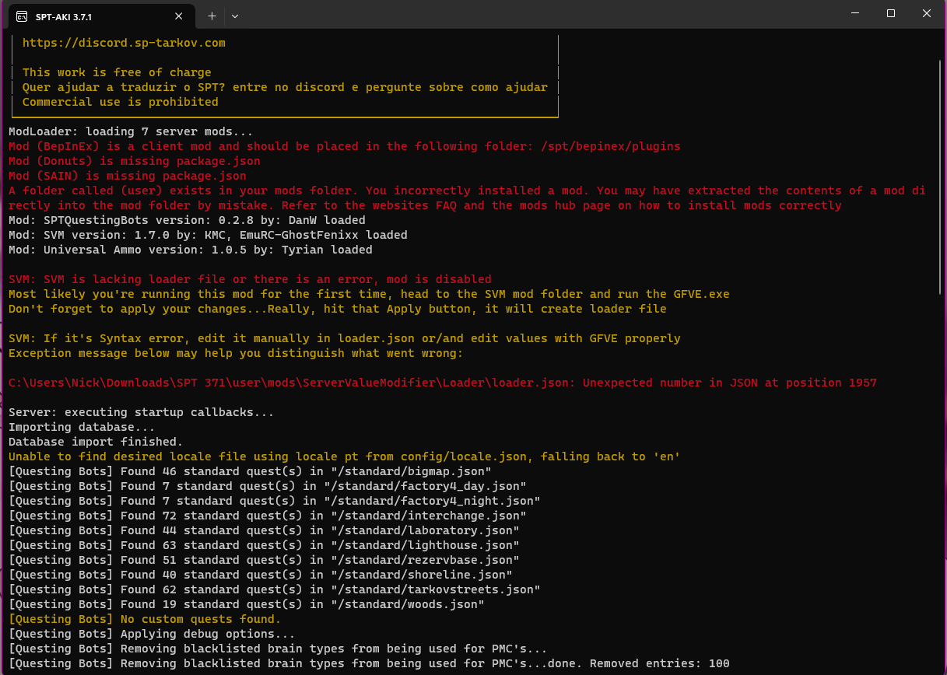Screen dimensions: 947x675
Task: Click the 'Importing database...' line
Action: 82,427
